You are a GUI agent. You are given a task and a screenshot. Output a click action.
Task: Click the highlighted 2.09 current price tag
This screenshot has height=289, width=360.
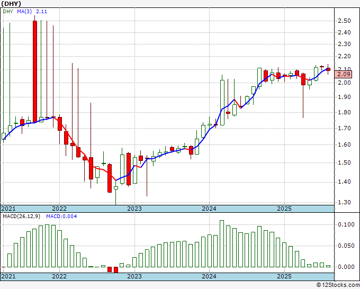[x=343, y=74]
